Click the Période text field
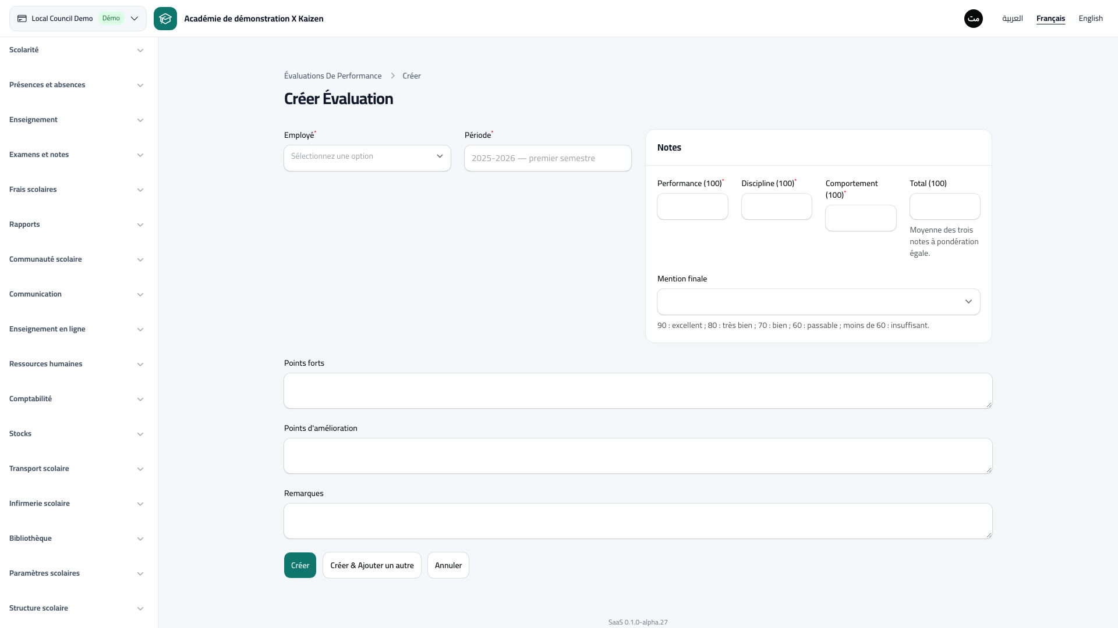This screenshot has height=628, width=1118. pos(548,158)
